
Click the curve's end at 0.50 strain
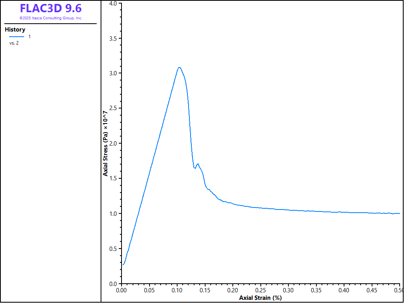pyautogui.click(x=399, y=213)
